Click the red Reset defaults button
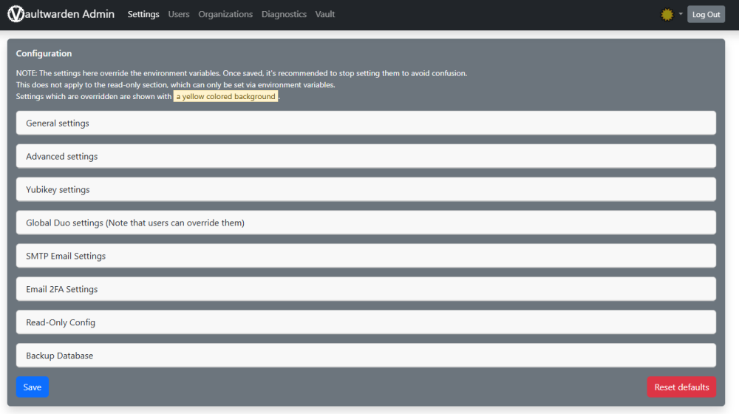This screenshot has width=739, height=414. (x=681, y=387)
